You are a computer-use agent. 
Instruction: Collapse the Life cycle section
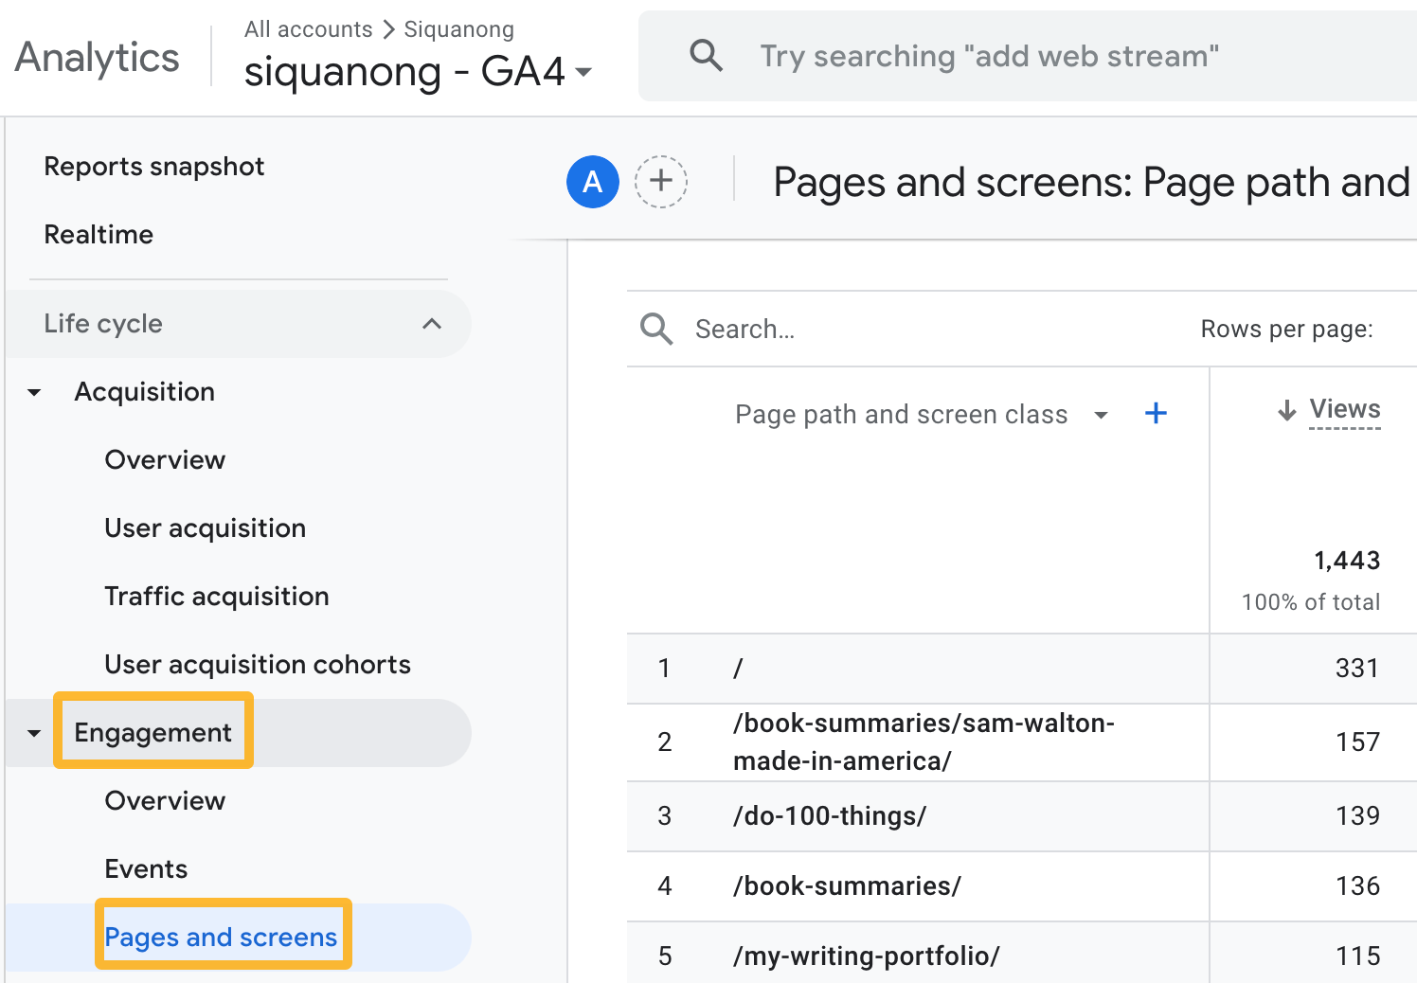[432, 324]
